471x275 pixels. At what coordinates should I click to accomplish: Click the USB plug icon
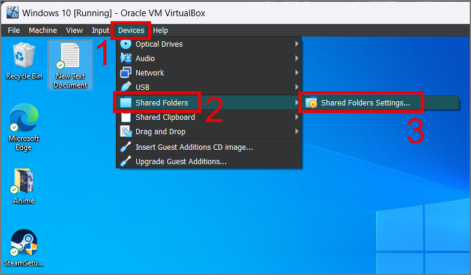click(126, 87)
